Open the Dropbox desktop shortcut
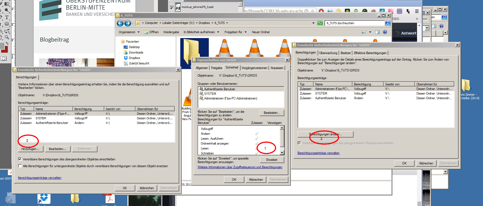This screenshot has height=206, width=483. [43, 198]
